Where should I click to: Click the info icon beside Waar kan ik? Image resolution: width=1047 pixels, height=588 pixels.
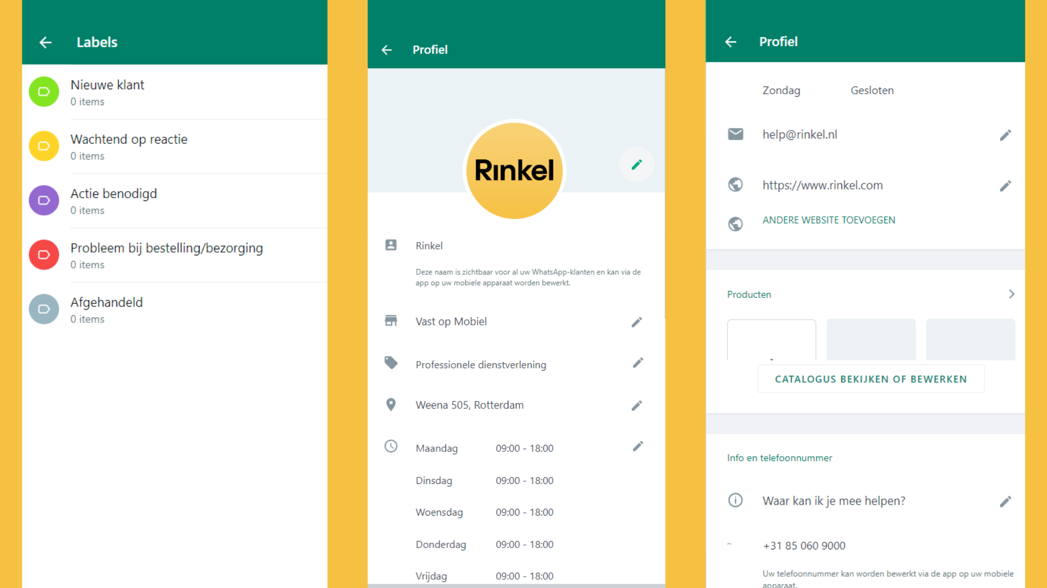(736, 500)
